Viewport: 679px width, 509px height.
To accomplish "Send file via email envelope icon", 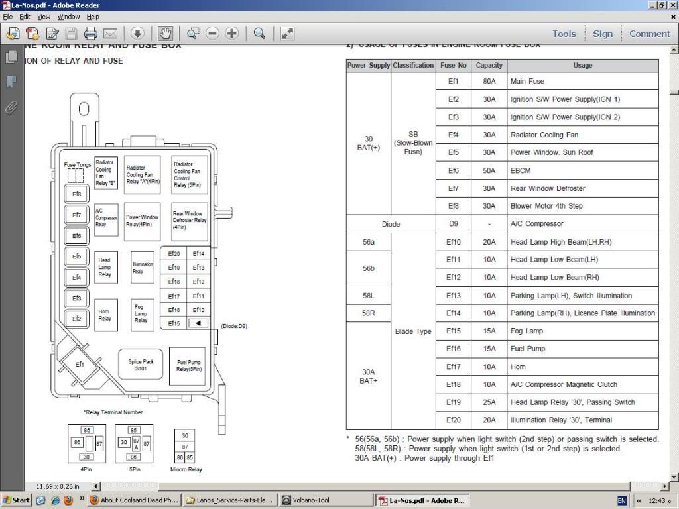I will 110,33.
